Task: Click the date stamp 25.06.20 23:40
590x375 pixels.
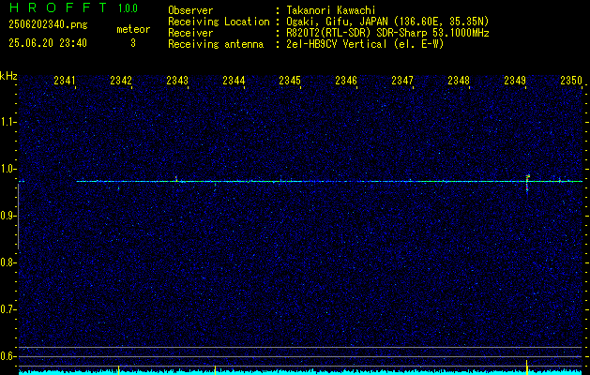Action: coord(48,43)
